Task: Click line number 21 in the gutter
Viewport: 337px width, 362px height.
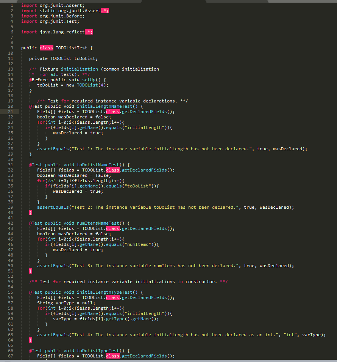Action: pyautogui.click(x=10, y=111)
